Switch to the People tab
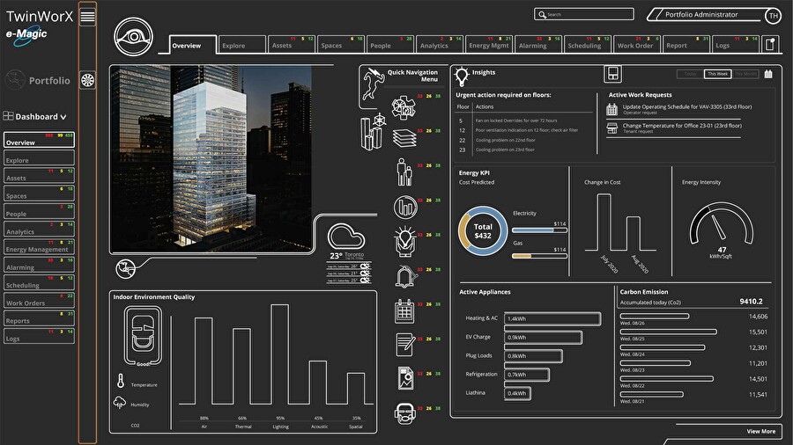Image resolution: width=793 pixels, height=445 pixels. tap(390, 44)
